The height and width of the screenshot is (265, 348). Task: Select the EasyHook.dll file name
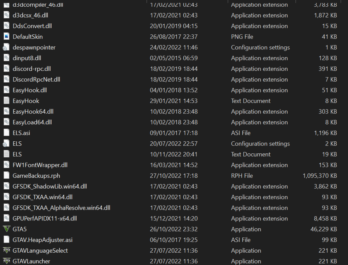pos(30,90)
